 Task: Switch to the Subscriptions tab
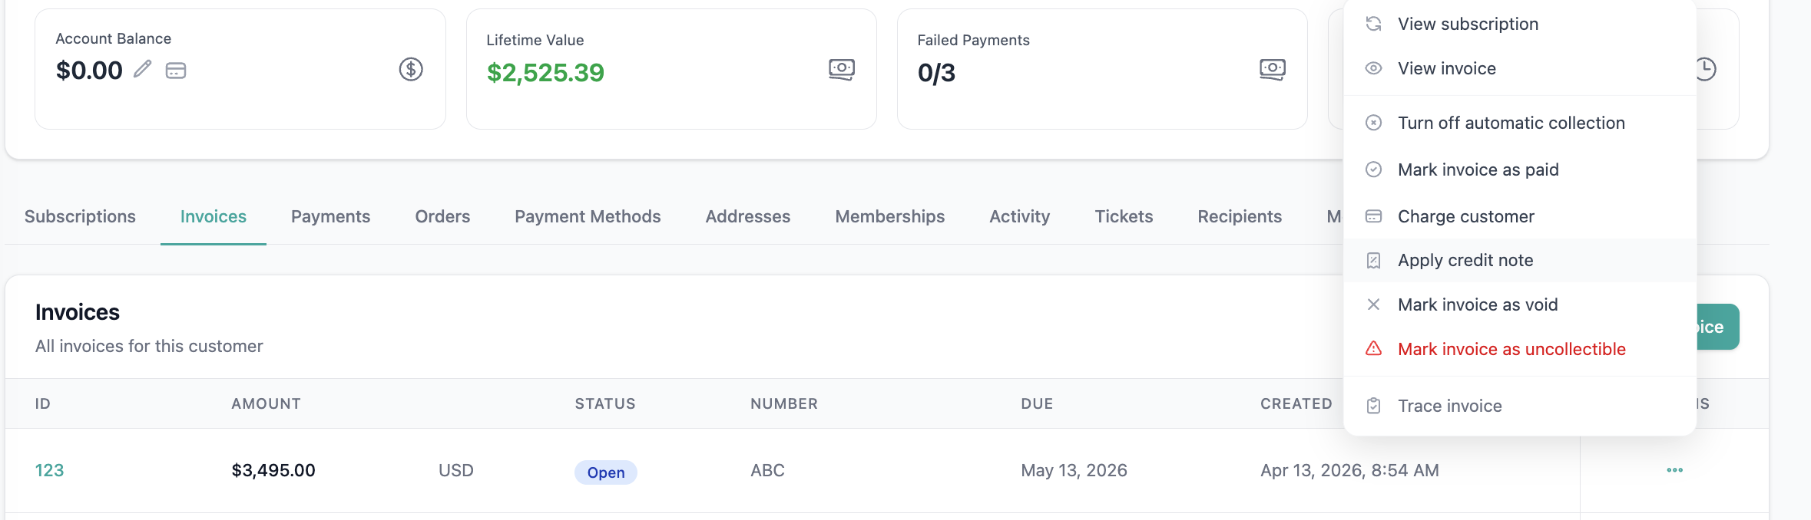click(x=80, y=216)
